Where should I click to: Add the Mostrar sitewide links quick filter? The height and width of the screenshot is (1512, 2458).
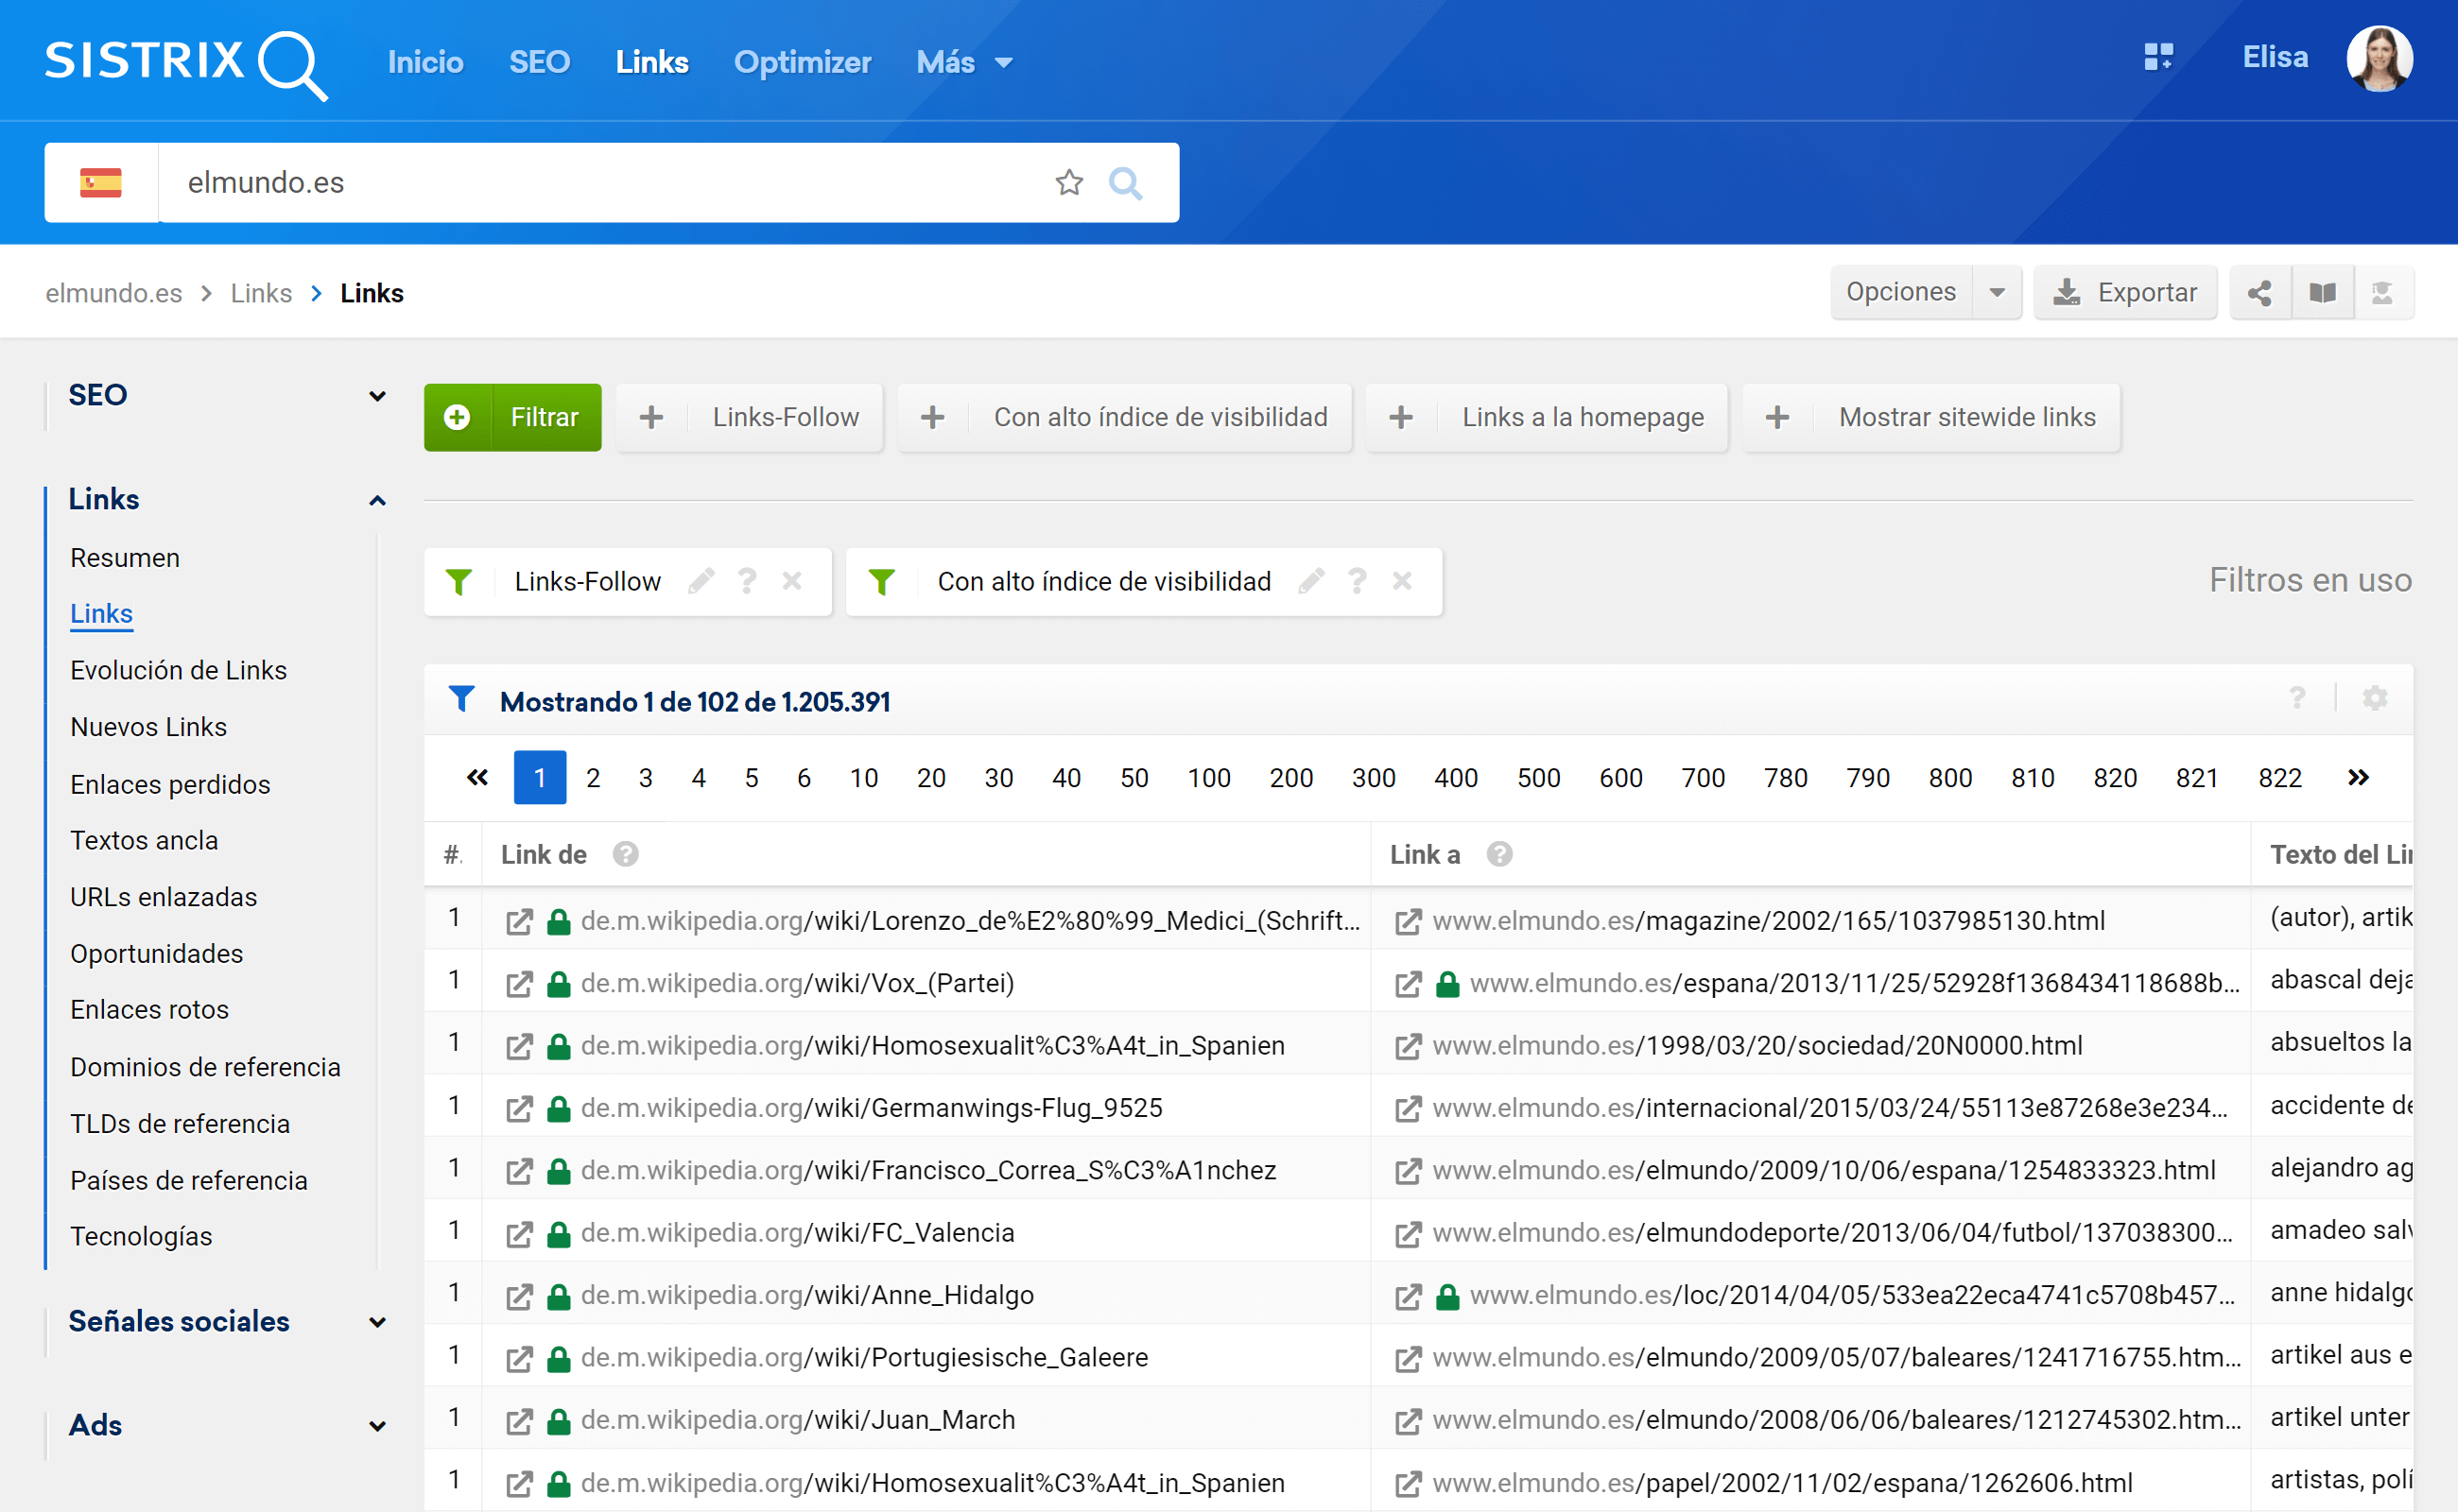(1930, 417)
